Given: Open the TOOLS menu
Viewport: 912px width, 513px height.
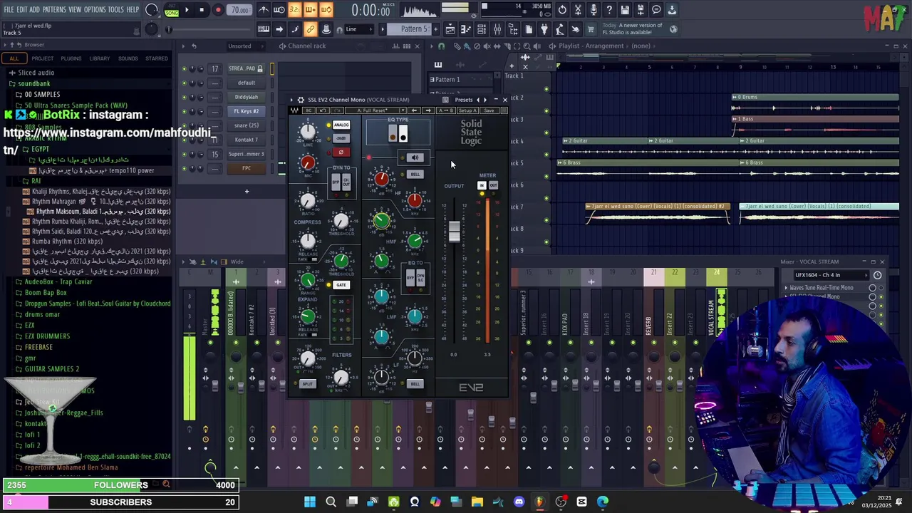Looking at the screenshot, I should (x=116, y=10).
